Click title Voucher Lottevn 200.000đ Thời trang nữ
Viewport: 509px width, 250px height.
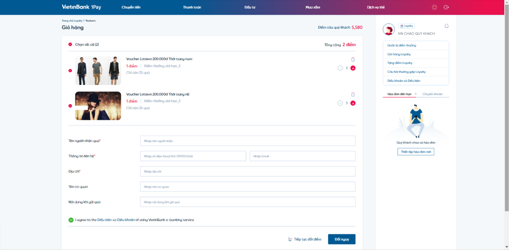pos(158,94)
